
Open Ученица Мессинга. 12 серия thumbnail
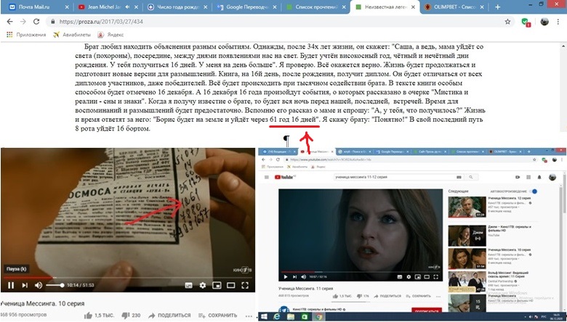(467, 207)
